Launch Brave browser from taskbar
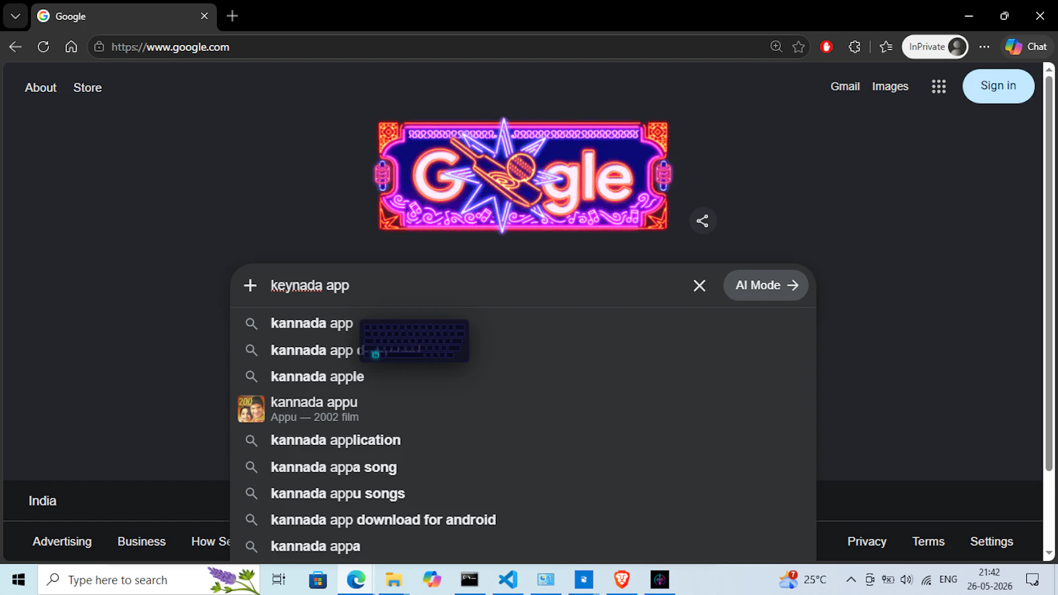This screenshot has height=595, width=1058. point(622,580)
